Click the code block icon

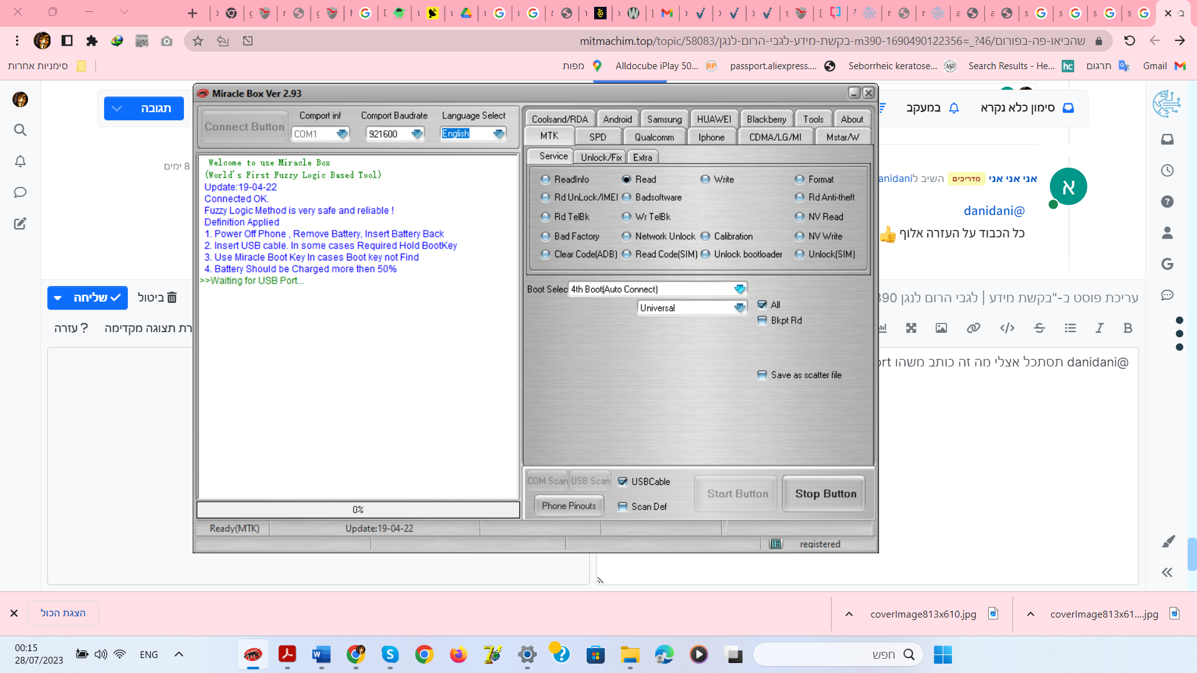pos(1007,328)
